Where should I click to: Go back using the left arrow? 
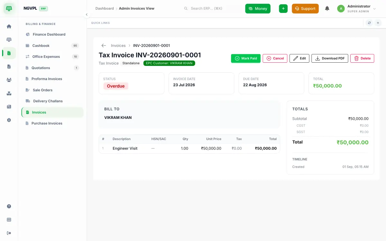click(x=104, y=46)
